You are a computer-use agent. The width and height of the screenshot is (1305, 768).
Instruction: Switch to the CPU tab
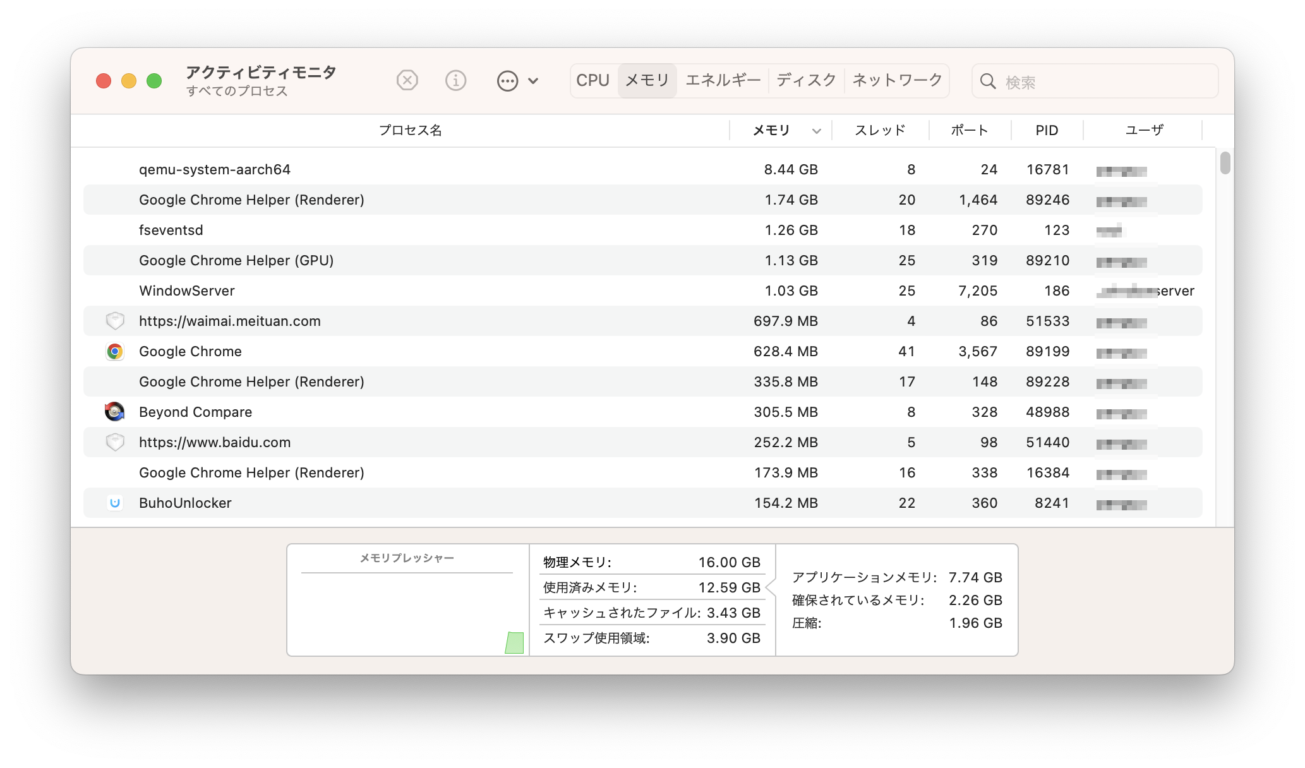592,80
